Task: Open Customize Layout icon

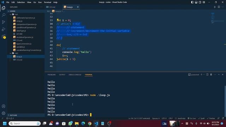Action: click(204, 2)
